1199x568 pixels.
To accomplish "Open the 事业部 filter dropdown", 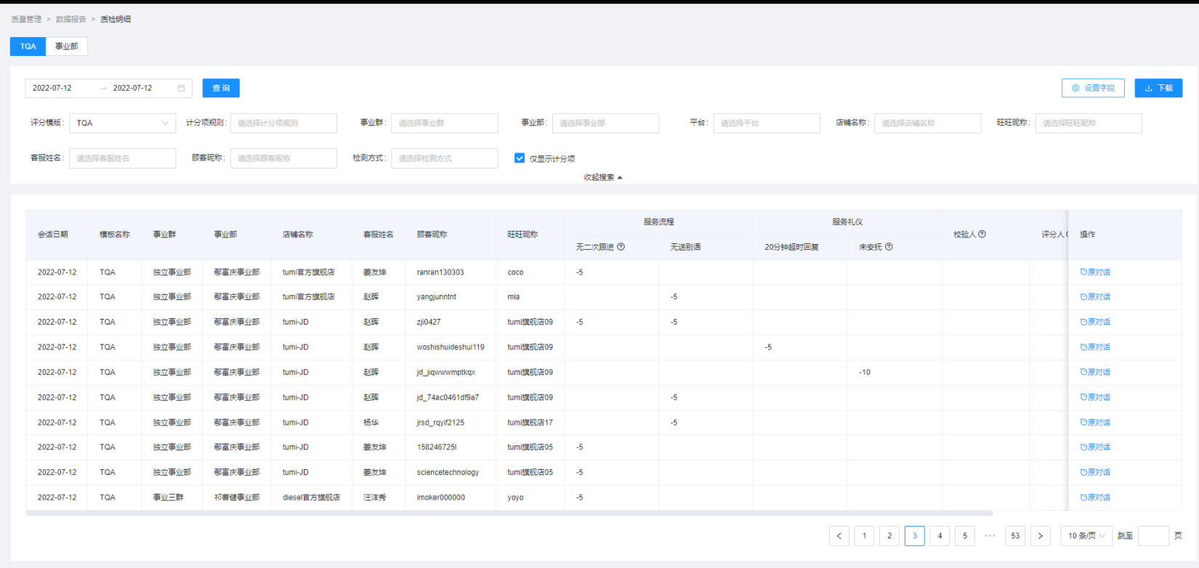I will (605, 123).
